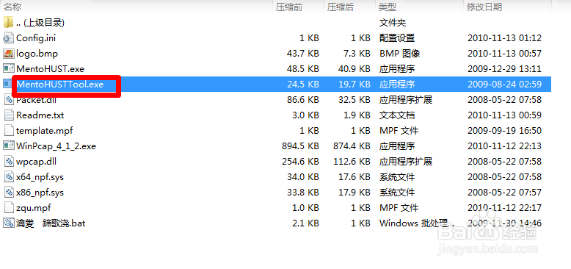571x269 pixels.
Task: Click the zqu.mpf file icon
Action: click(x=8, y=208)
